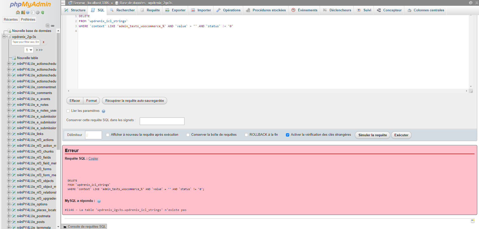Open the Déclencheurs tab

click(x=337, y=10)
